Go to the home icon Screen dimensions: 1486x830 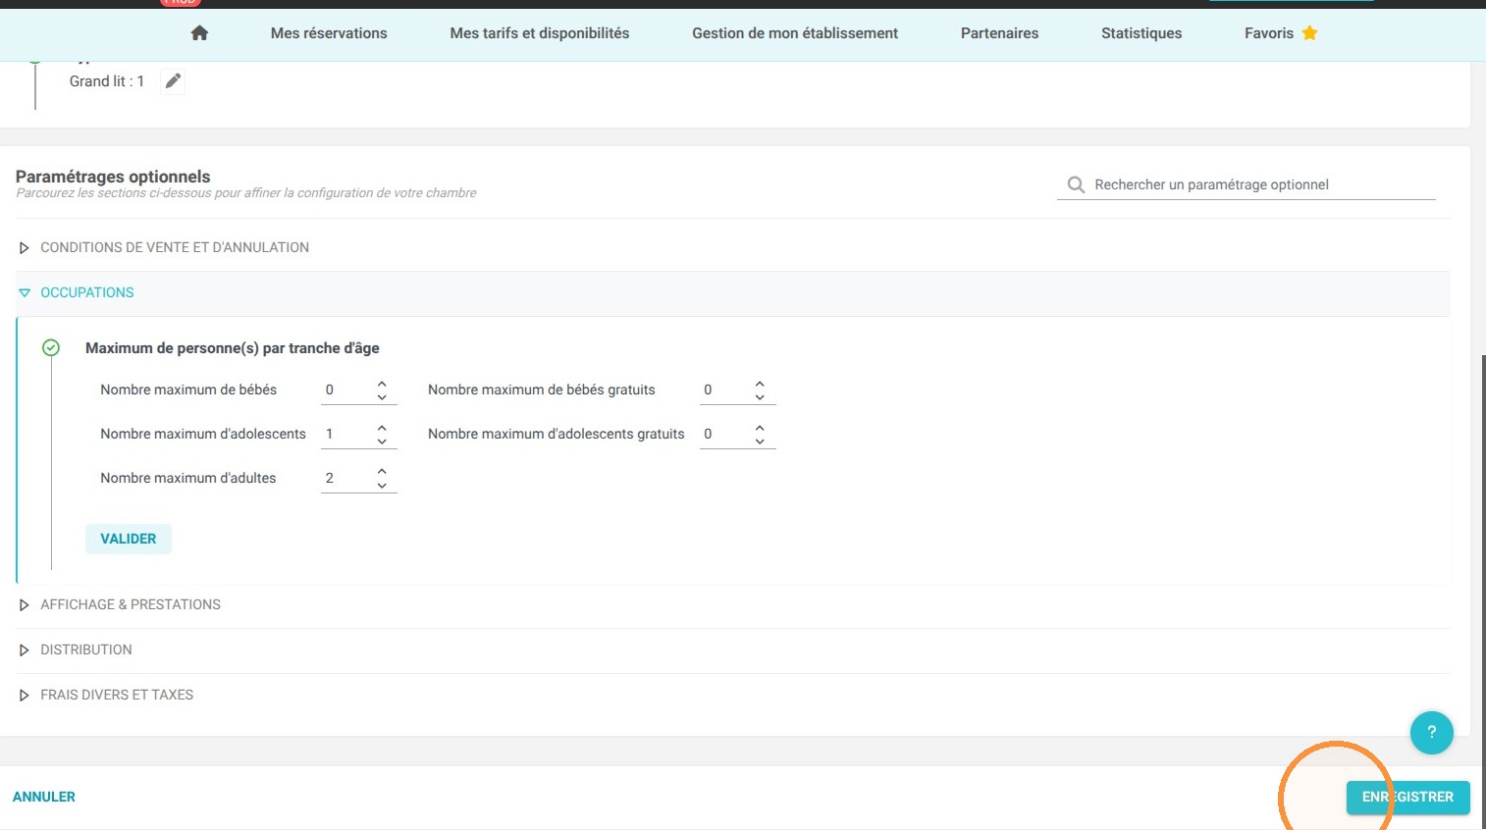(x=199, y=33)
